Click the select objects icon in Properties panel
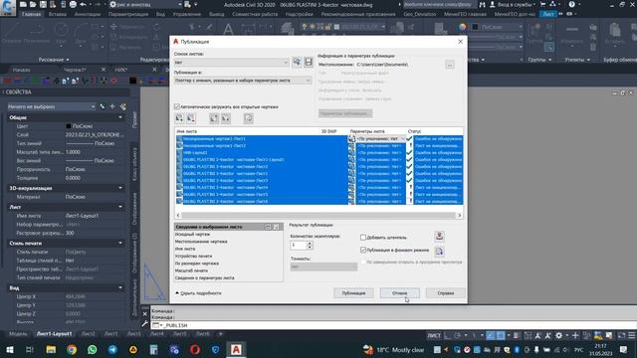The width and height of the screenshot is (637, 358). point(112,106)
